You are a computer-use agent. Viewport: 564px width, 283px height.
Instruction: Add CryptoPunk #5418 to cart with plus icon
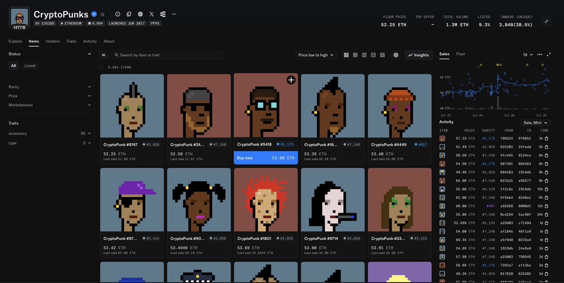pos(291,80)
